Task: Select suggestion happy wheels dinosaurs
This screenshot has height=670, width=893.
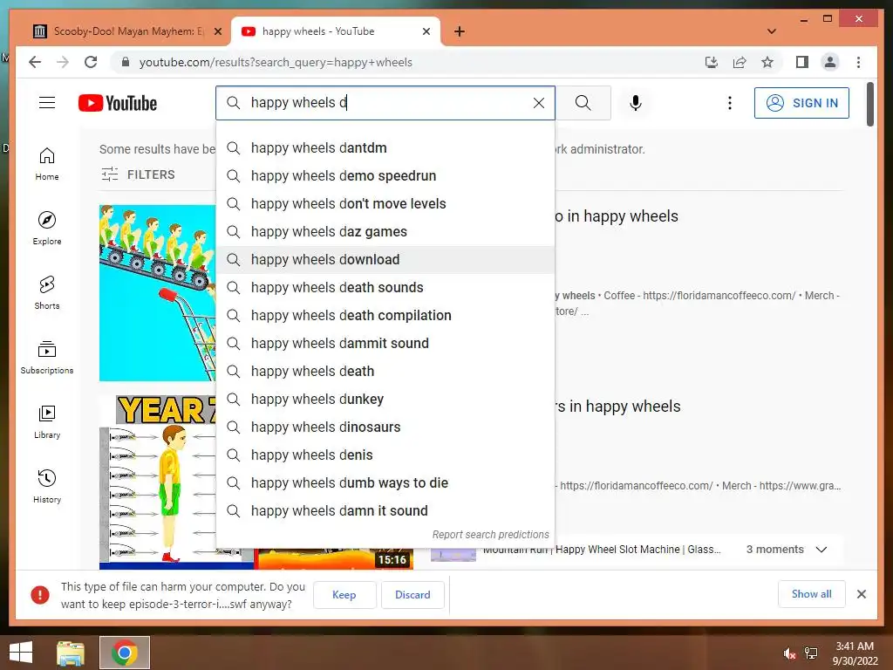Action: coord(385,427)
